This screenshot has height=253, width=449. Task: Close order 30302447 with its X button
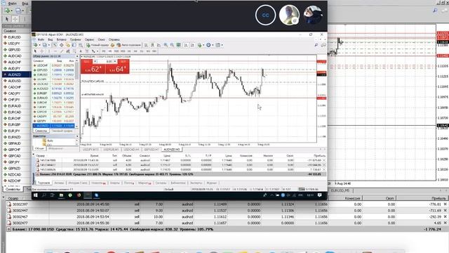[x=445, y=211]
